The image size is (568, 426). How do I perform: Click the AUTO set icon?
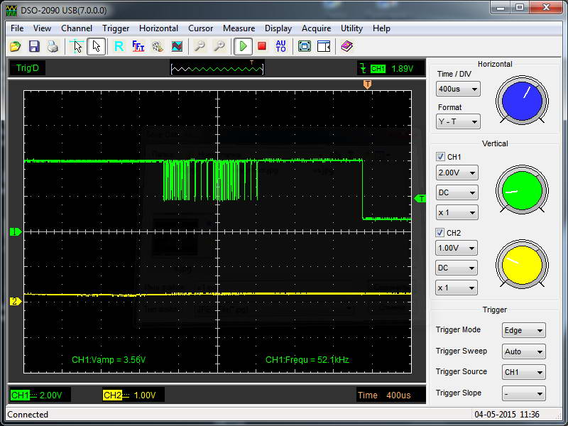coord(280,46)
